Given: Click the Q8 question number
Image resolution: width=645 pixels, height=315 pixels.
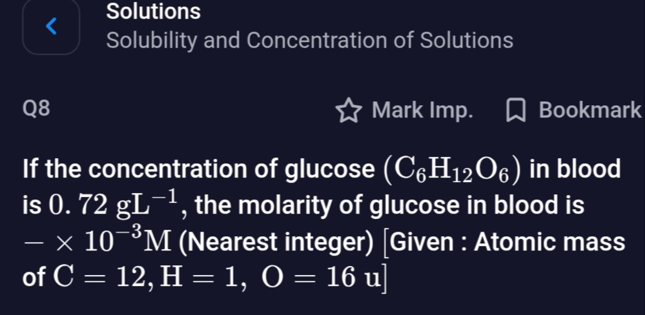Looking at the screenshot, I should (x=36, y=110).
